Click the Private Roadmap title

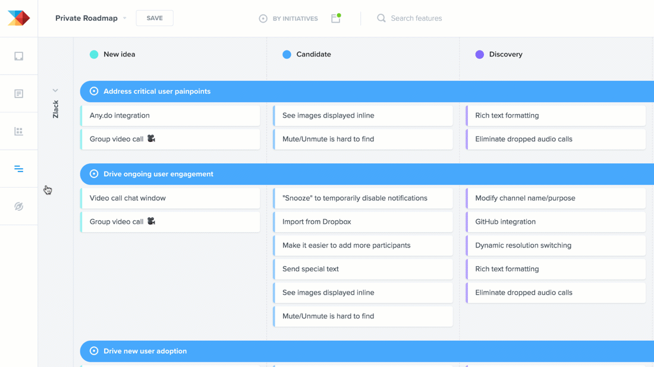click(x=86, y=18)
